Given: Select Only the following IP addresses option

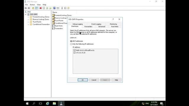Looking at the screenshot, I should (71, 44).
